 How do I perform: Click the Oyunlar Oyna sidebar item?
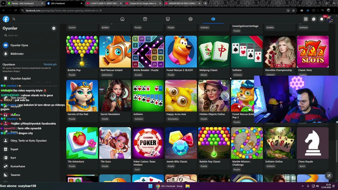30,45
